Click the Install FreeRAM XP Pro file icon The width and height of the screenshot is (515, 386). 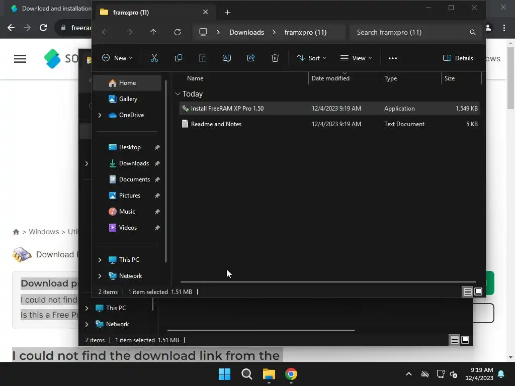[185, 109]
